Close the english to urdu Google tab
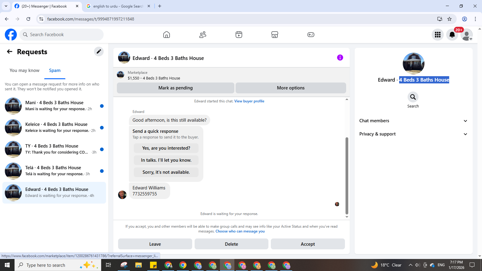The image size is (482, 271). [x=149, y=6]
